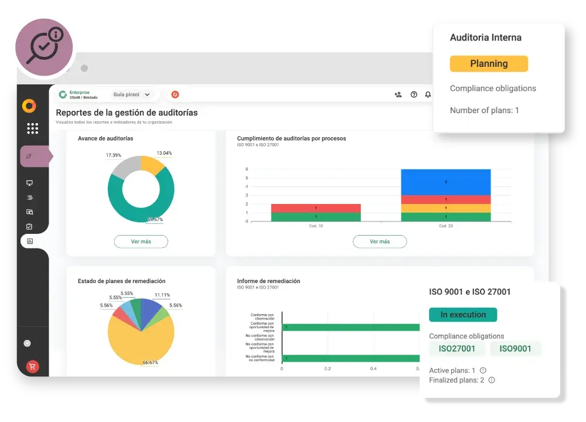Open the list icon in the sidebar

coord(29,198)
